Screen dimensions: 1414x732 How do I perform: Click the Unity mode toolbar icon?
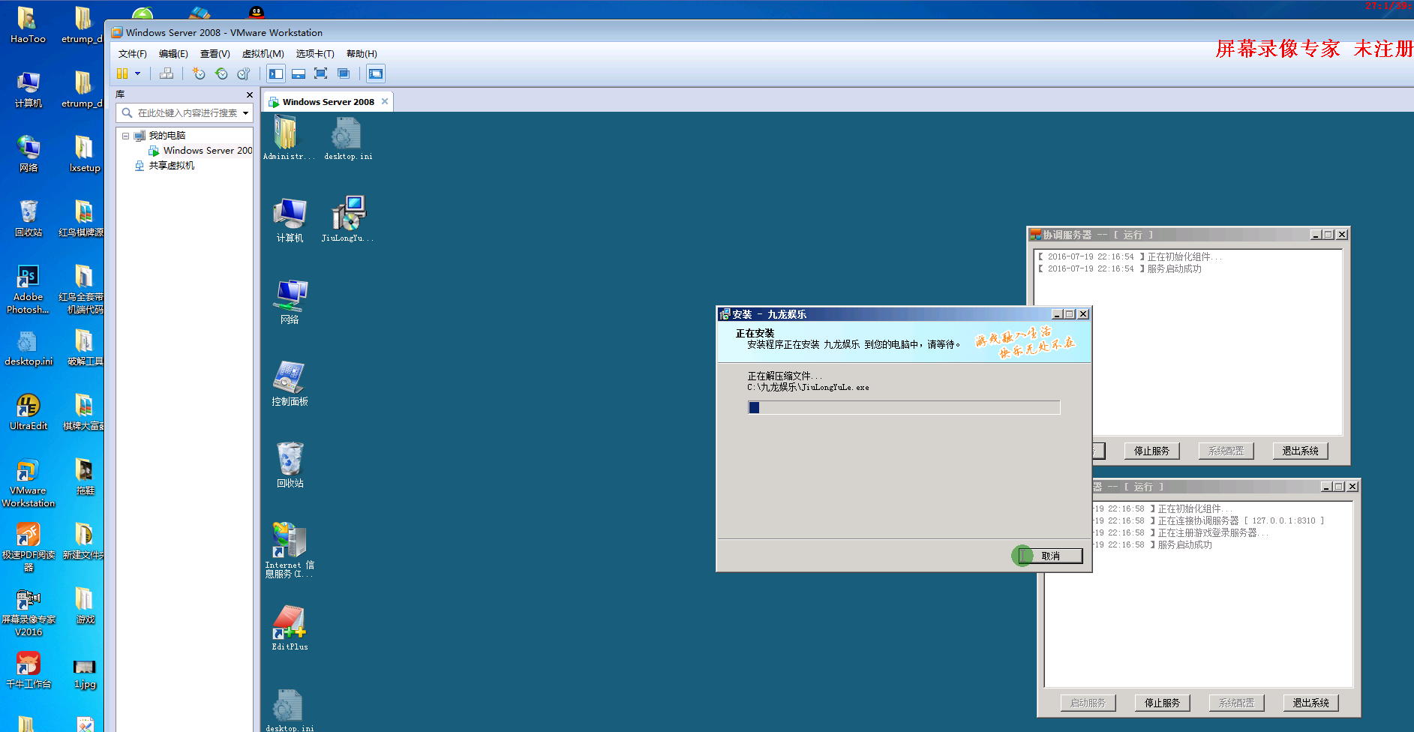[344, 73]
